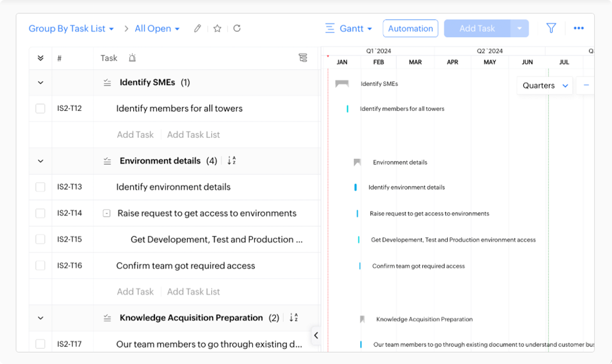Screen dimensions: 612x364
Task: Click the reminder bell icon beside Task
Action: click(x=132, y=58)
